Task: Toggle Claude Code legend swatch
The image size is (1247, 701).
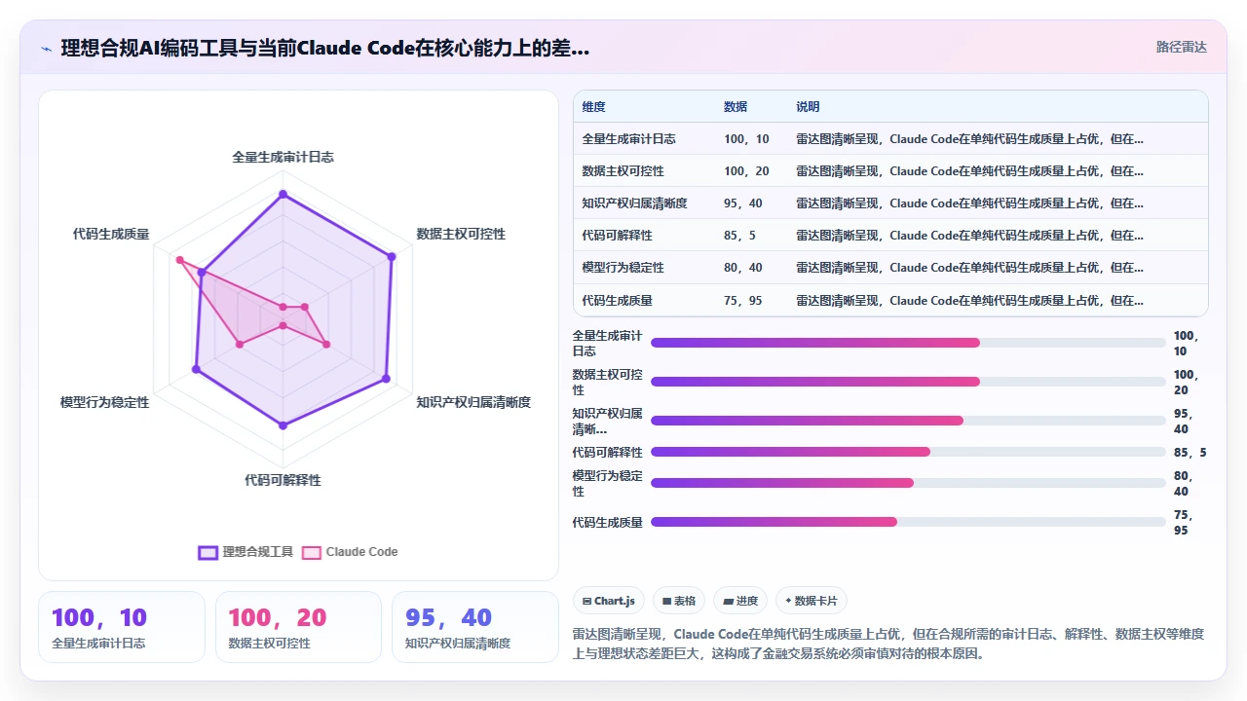Action: pos(312,552)
